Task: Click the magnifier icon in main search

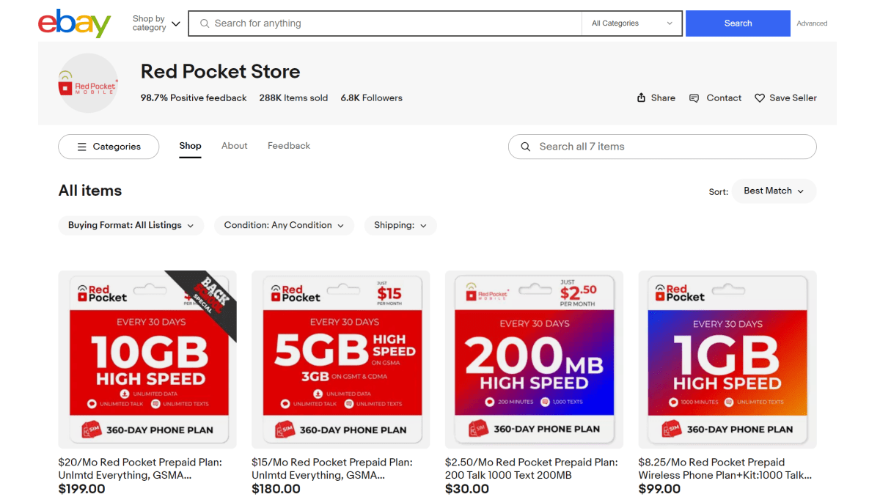Action: [x=205, y=23]
